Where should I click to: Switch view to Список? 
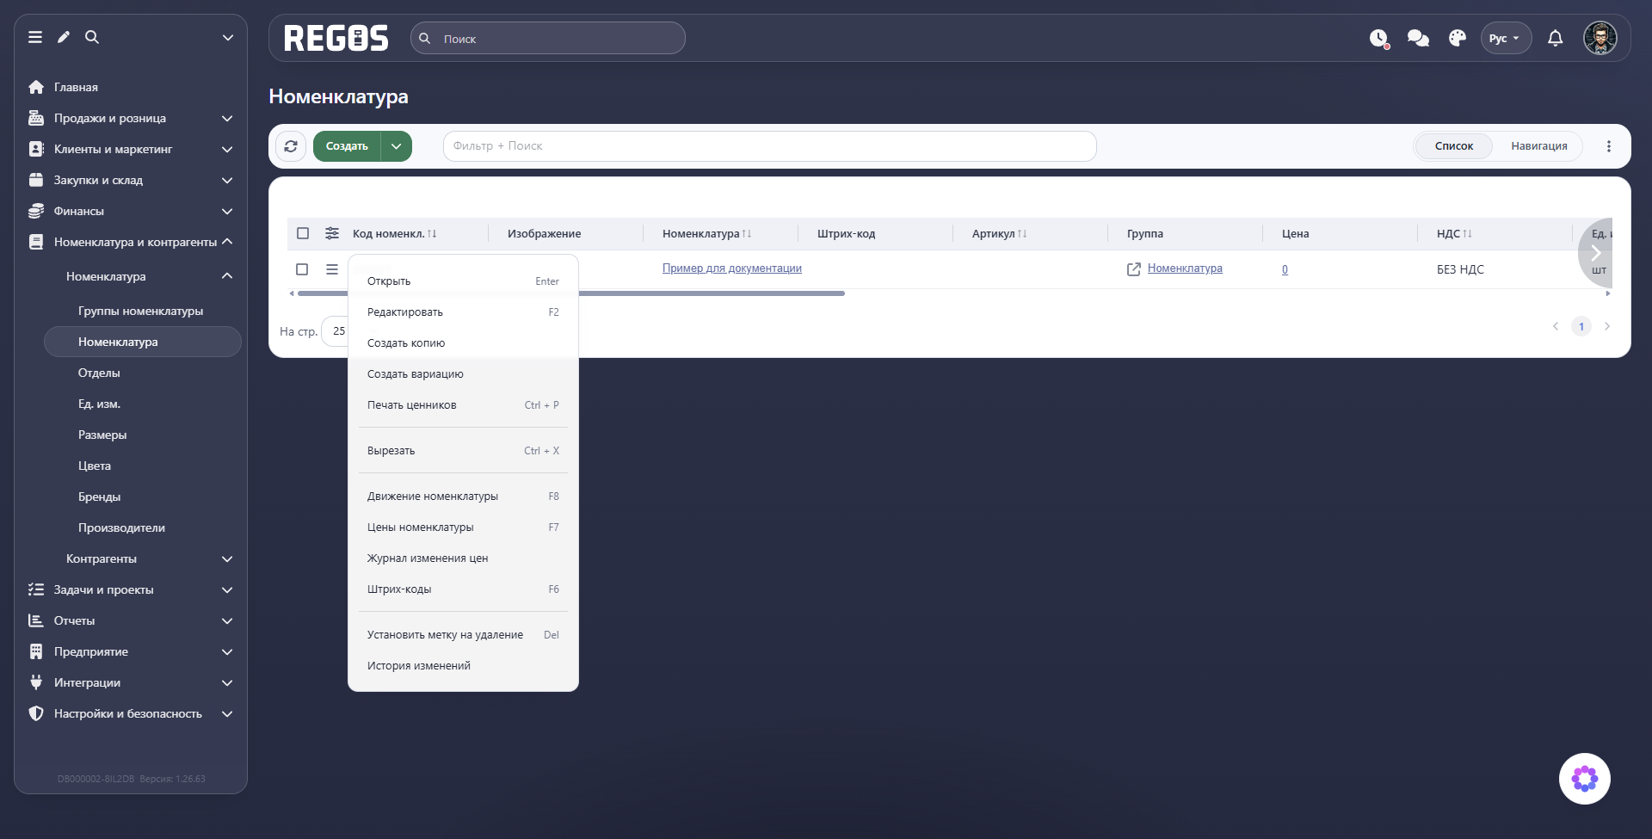[1454, 146]
